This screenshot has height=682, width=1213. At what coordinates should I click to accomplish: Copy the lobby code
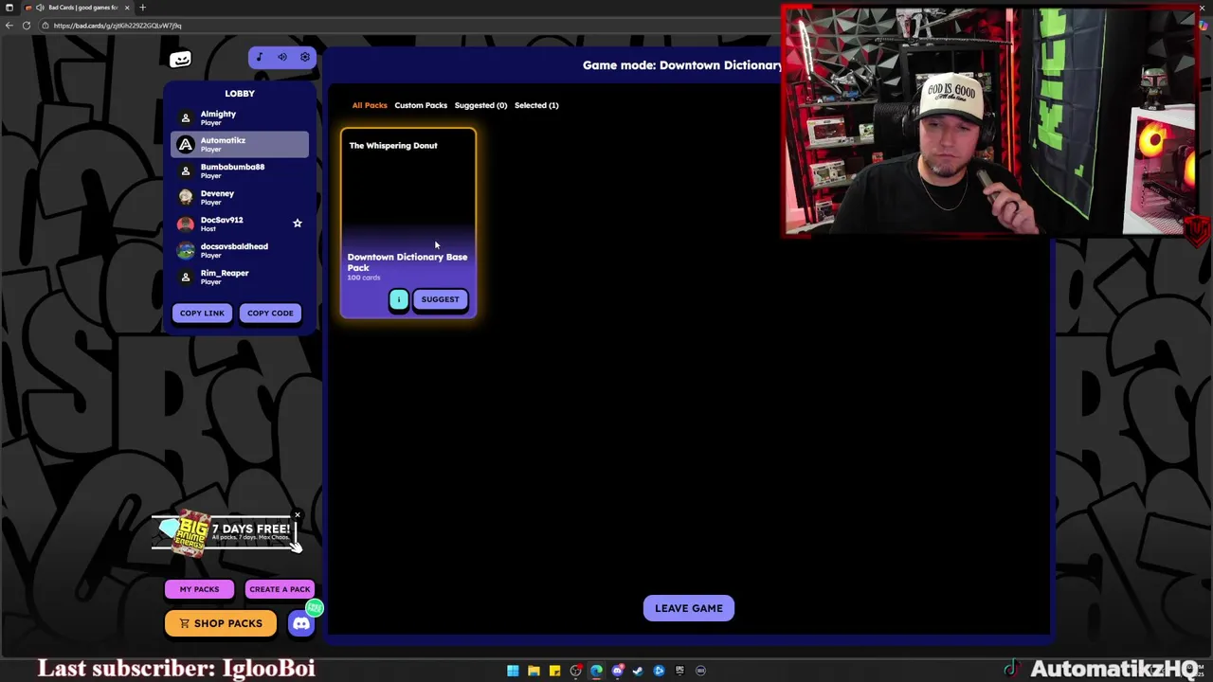(270, 313)
